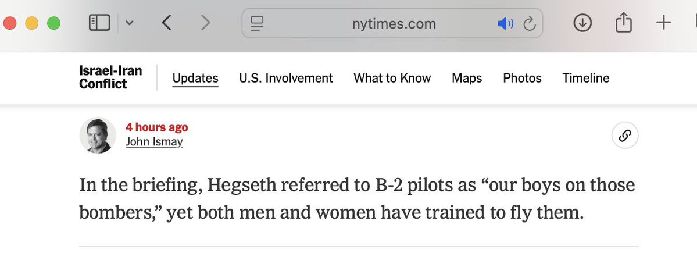
Task: Reload the nytimes.com page
Action: pyautogui.click(x=530, y=24)
